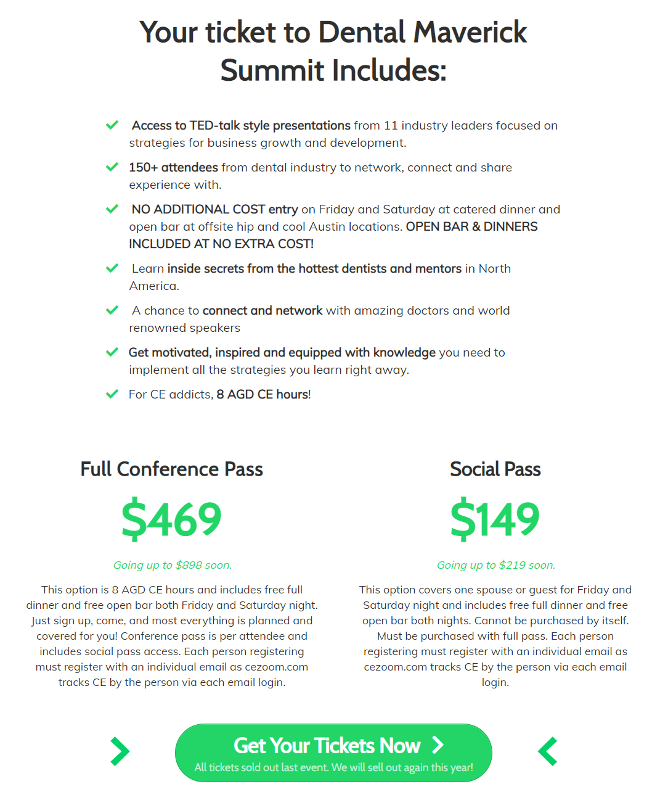Click the Full Conference Pass heading
Screen dimensions: 668x797
point(171,469)
